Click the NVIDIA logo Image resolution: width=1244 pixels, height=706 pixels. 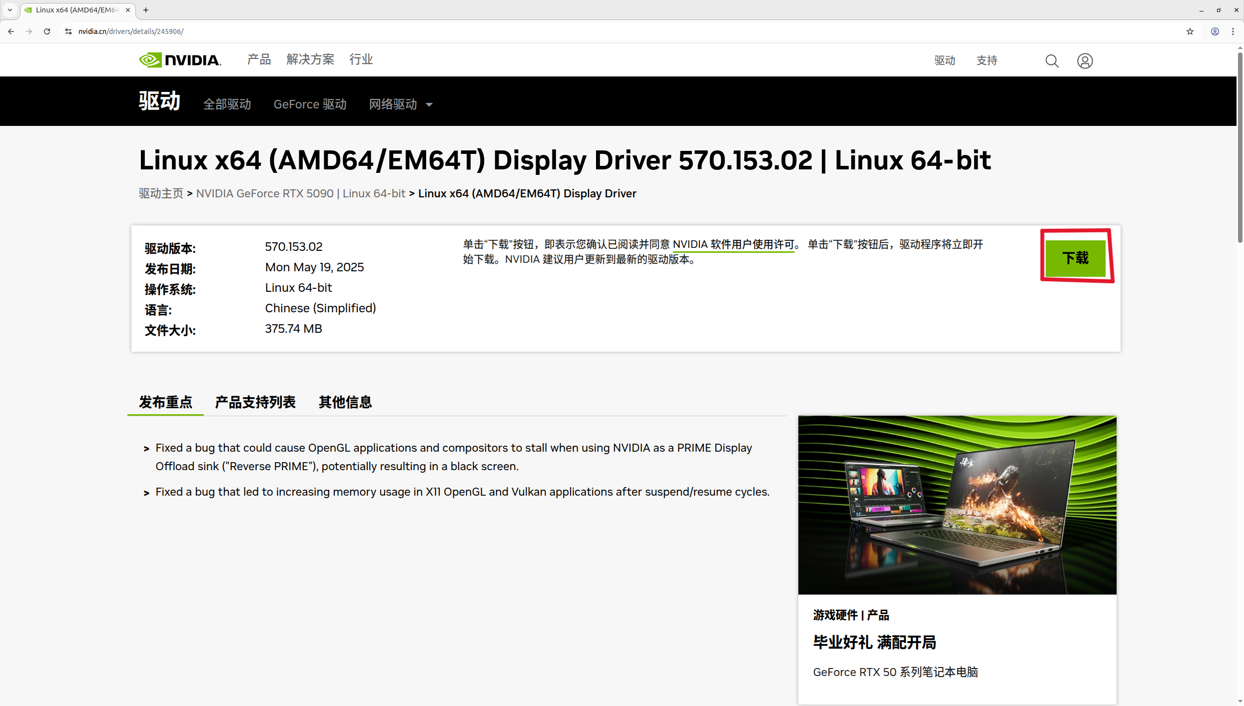180,60
